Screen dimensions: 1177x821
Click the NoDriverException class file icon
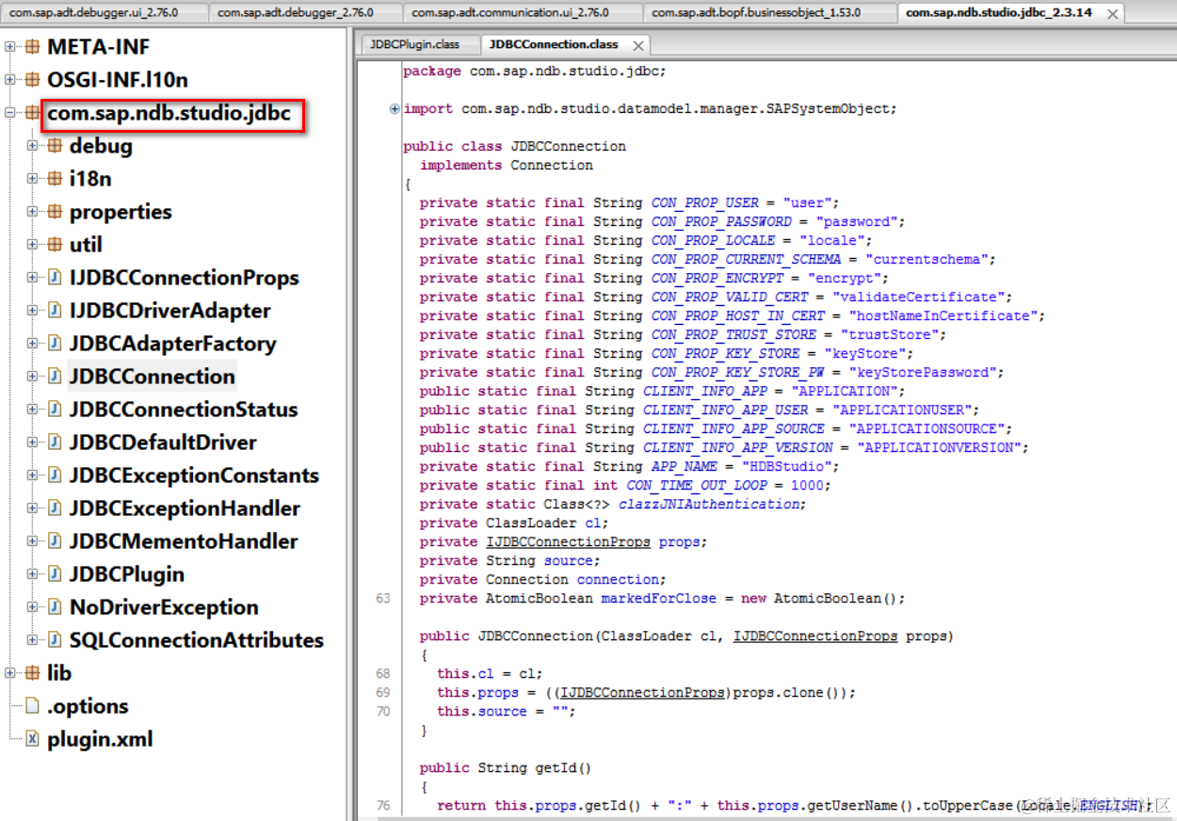[x=55, y=607]
